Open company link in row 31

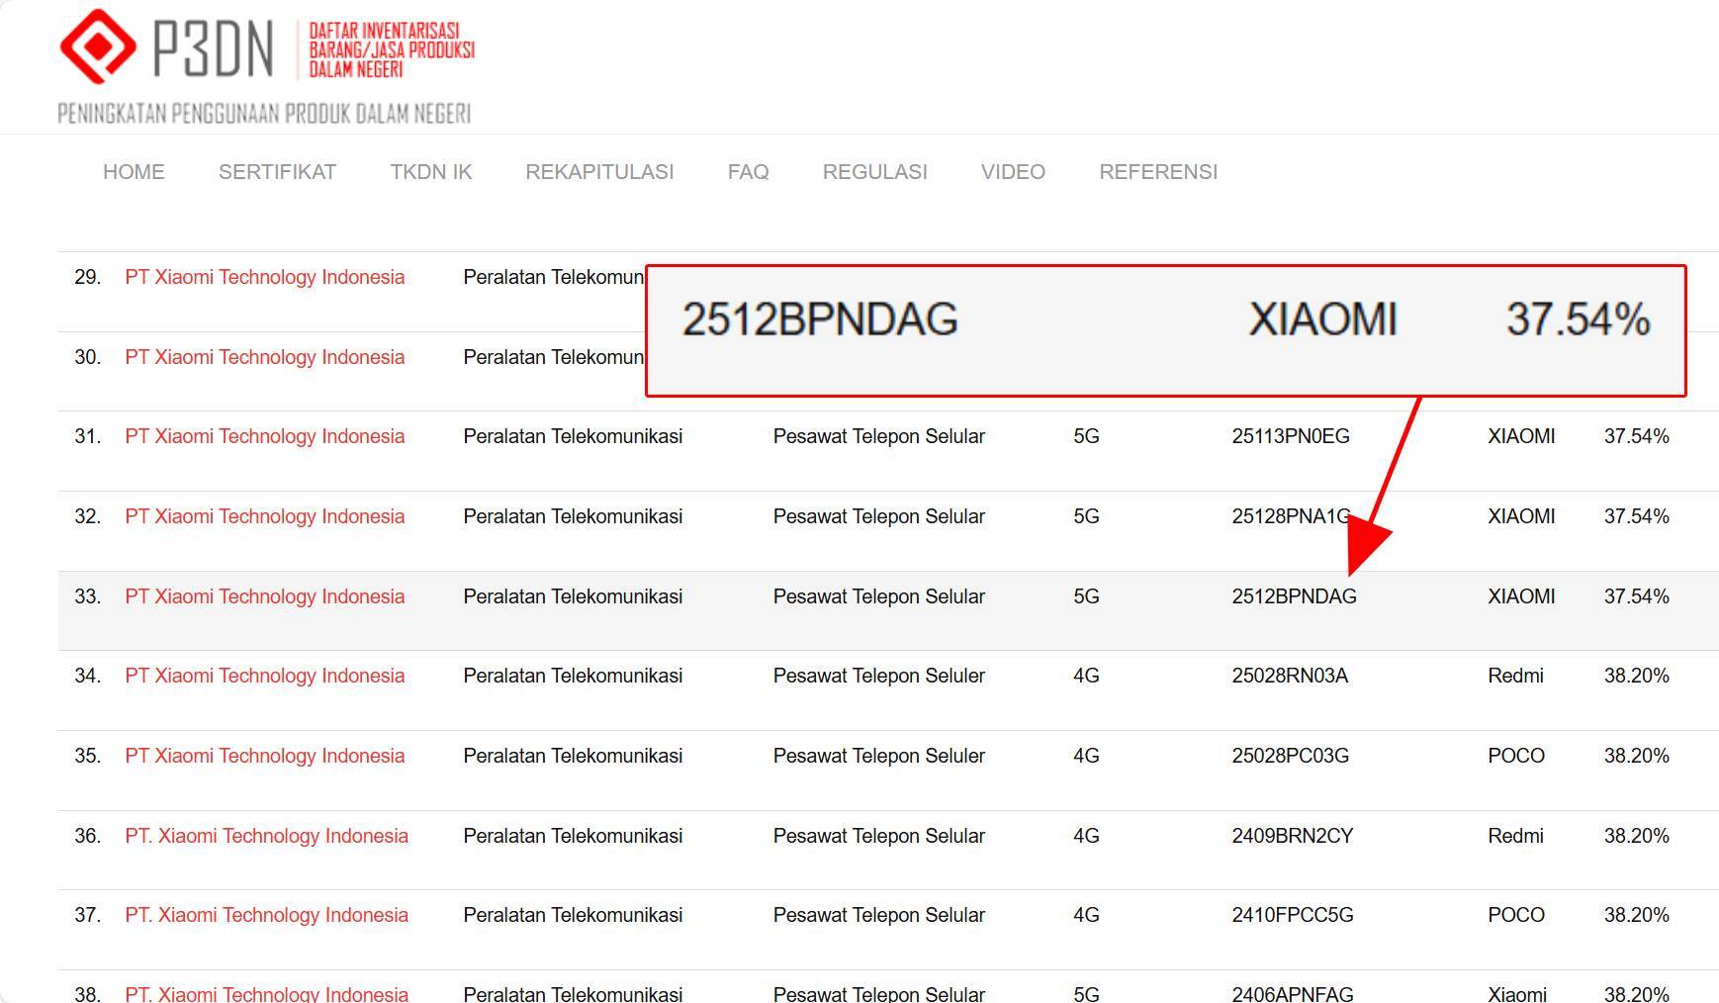pos(265,436)
